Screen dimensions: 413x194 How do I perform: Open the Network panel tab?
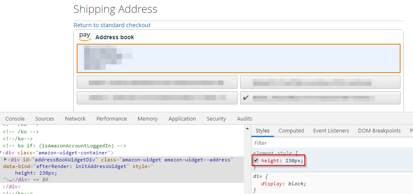[x=75, y=118]
